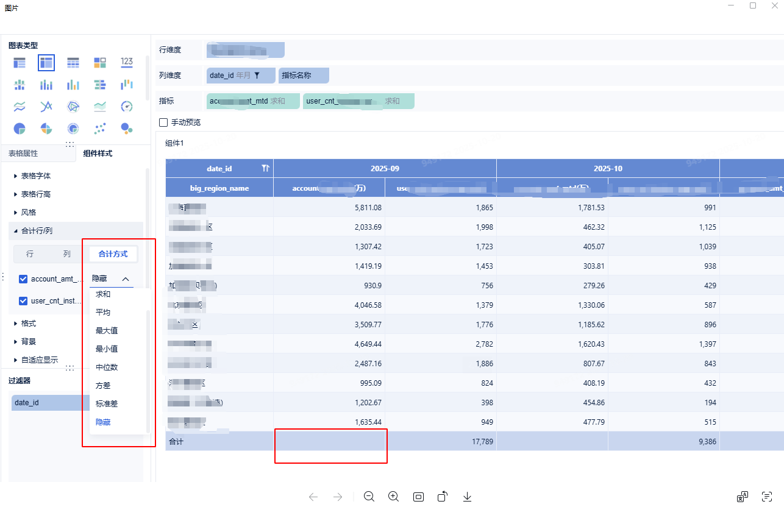784x507 pixels.
Task: Go to previous image with left arrow
Action: [313, 497]
